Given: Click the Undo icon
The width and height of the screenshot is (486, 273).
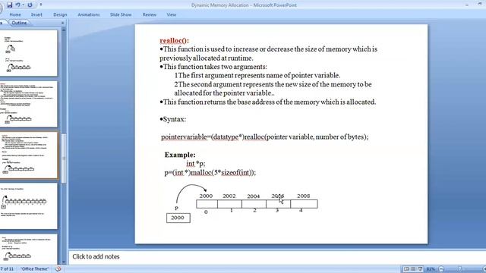Looking at the screenshot, I should coord(18,5).
